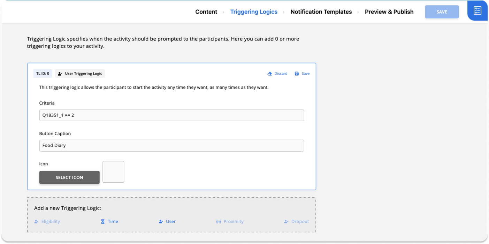Open the Preview & Publish step
This screenshot has height=244, width=489.
pyautogui.click(x=389, y=12)
